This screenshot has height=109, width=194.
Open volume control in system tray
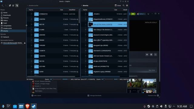click(x=161, y=106)
